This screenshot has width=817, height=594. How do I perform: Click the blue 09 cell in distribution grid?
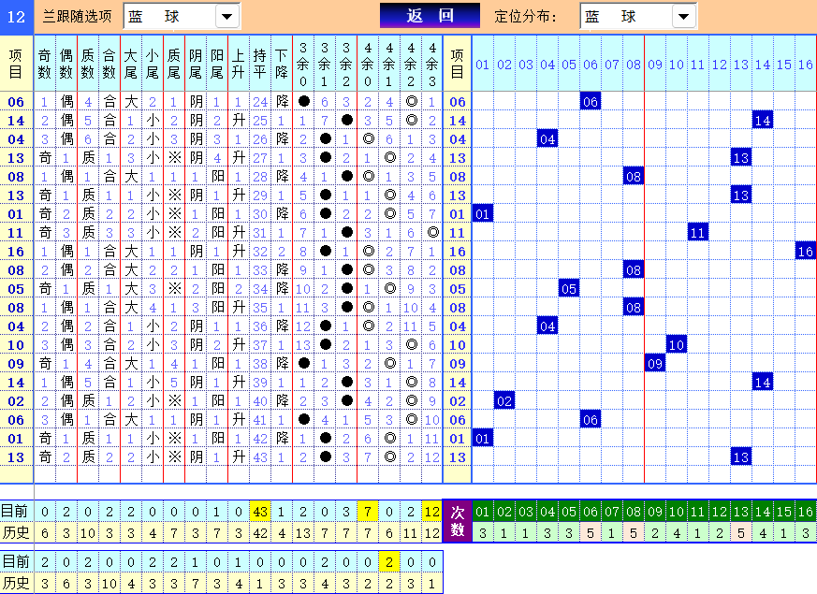pos(655,363)
